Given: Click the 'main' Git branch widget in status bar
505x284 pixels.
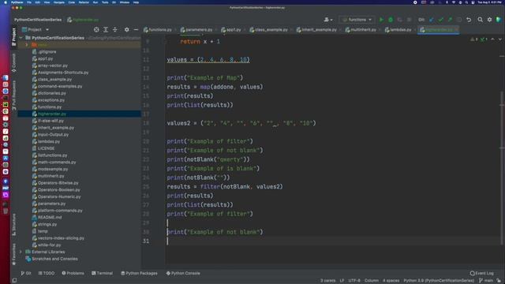Looking at the screenshot, I should [486, 281].
